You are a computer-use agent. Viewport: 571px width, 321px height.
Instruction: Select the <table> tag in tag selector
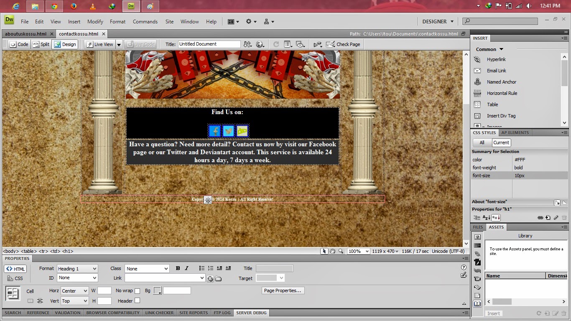tap(28, 251)
